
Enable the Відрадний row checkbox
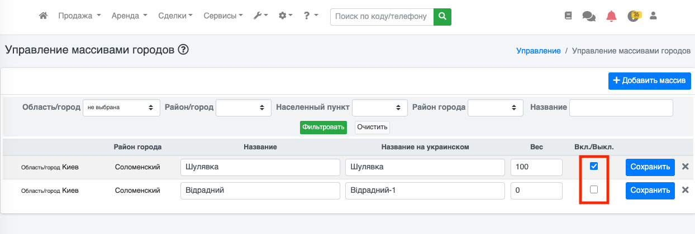tap(594, 189)
